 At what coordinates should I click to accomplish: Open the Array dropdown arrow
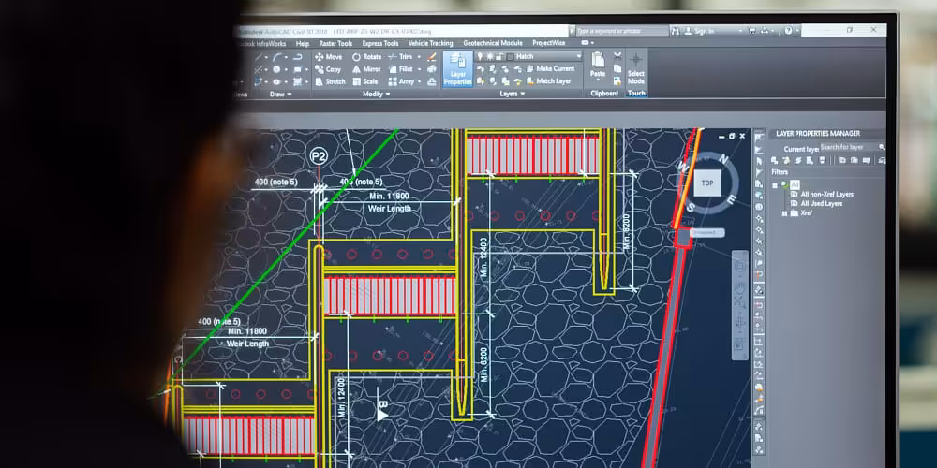420,81
